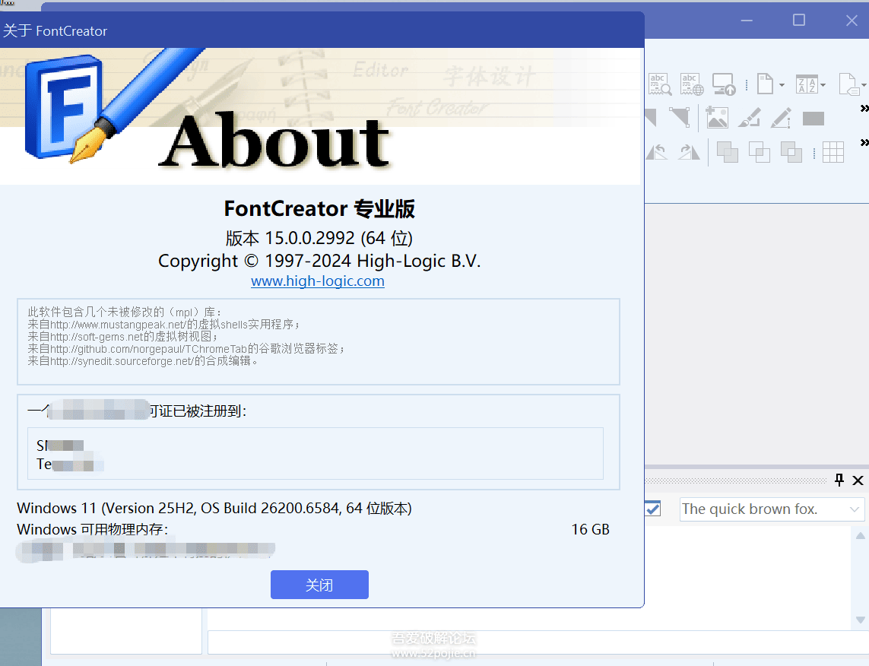Image resolution: width=869 pixels, height=666 pixels.
Task: Toggle the skew-left transform icon
Action: click(655, 151)
